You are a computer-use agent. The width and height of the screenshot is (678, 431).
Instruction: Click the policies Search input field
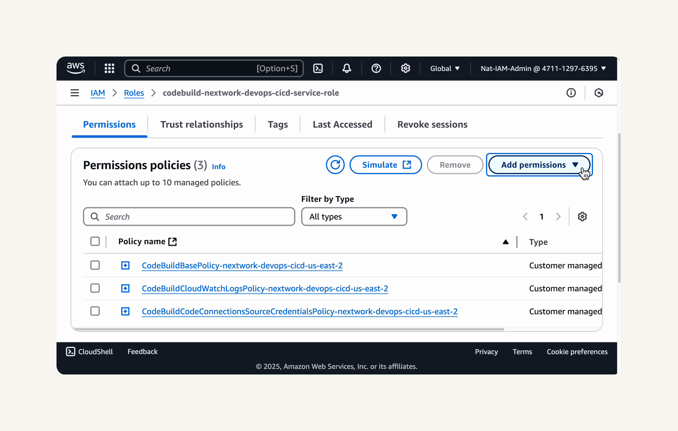click(189, 217)
